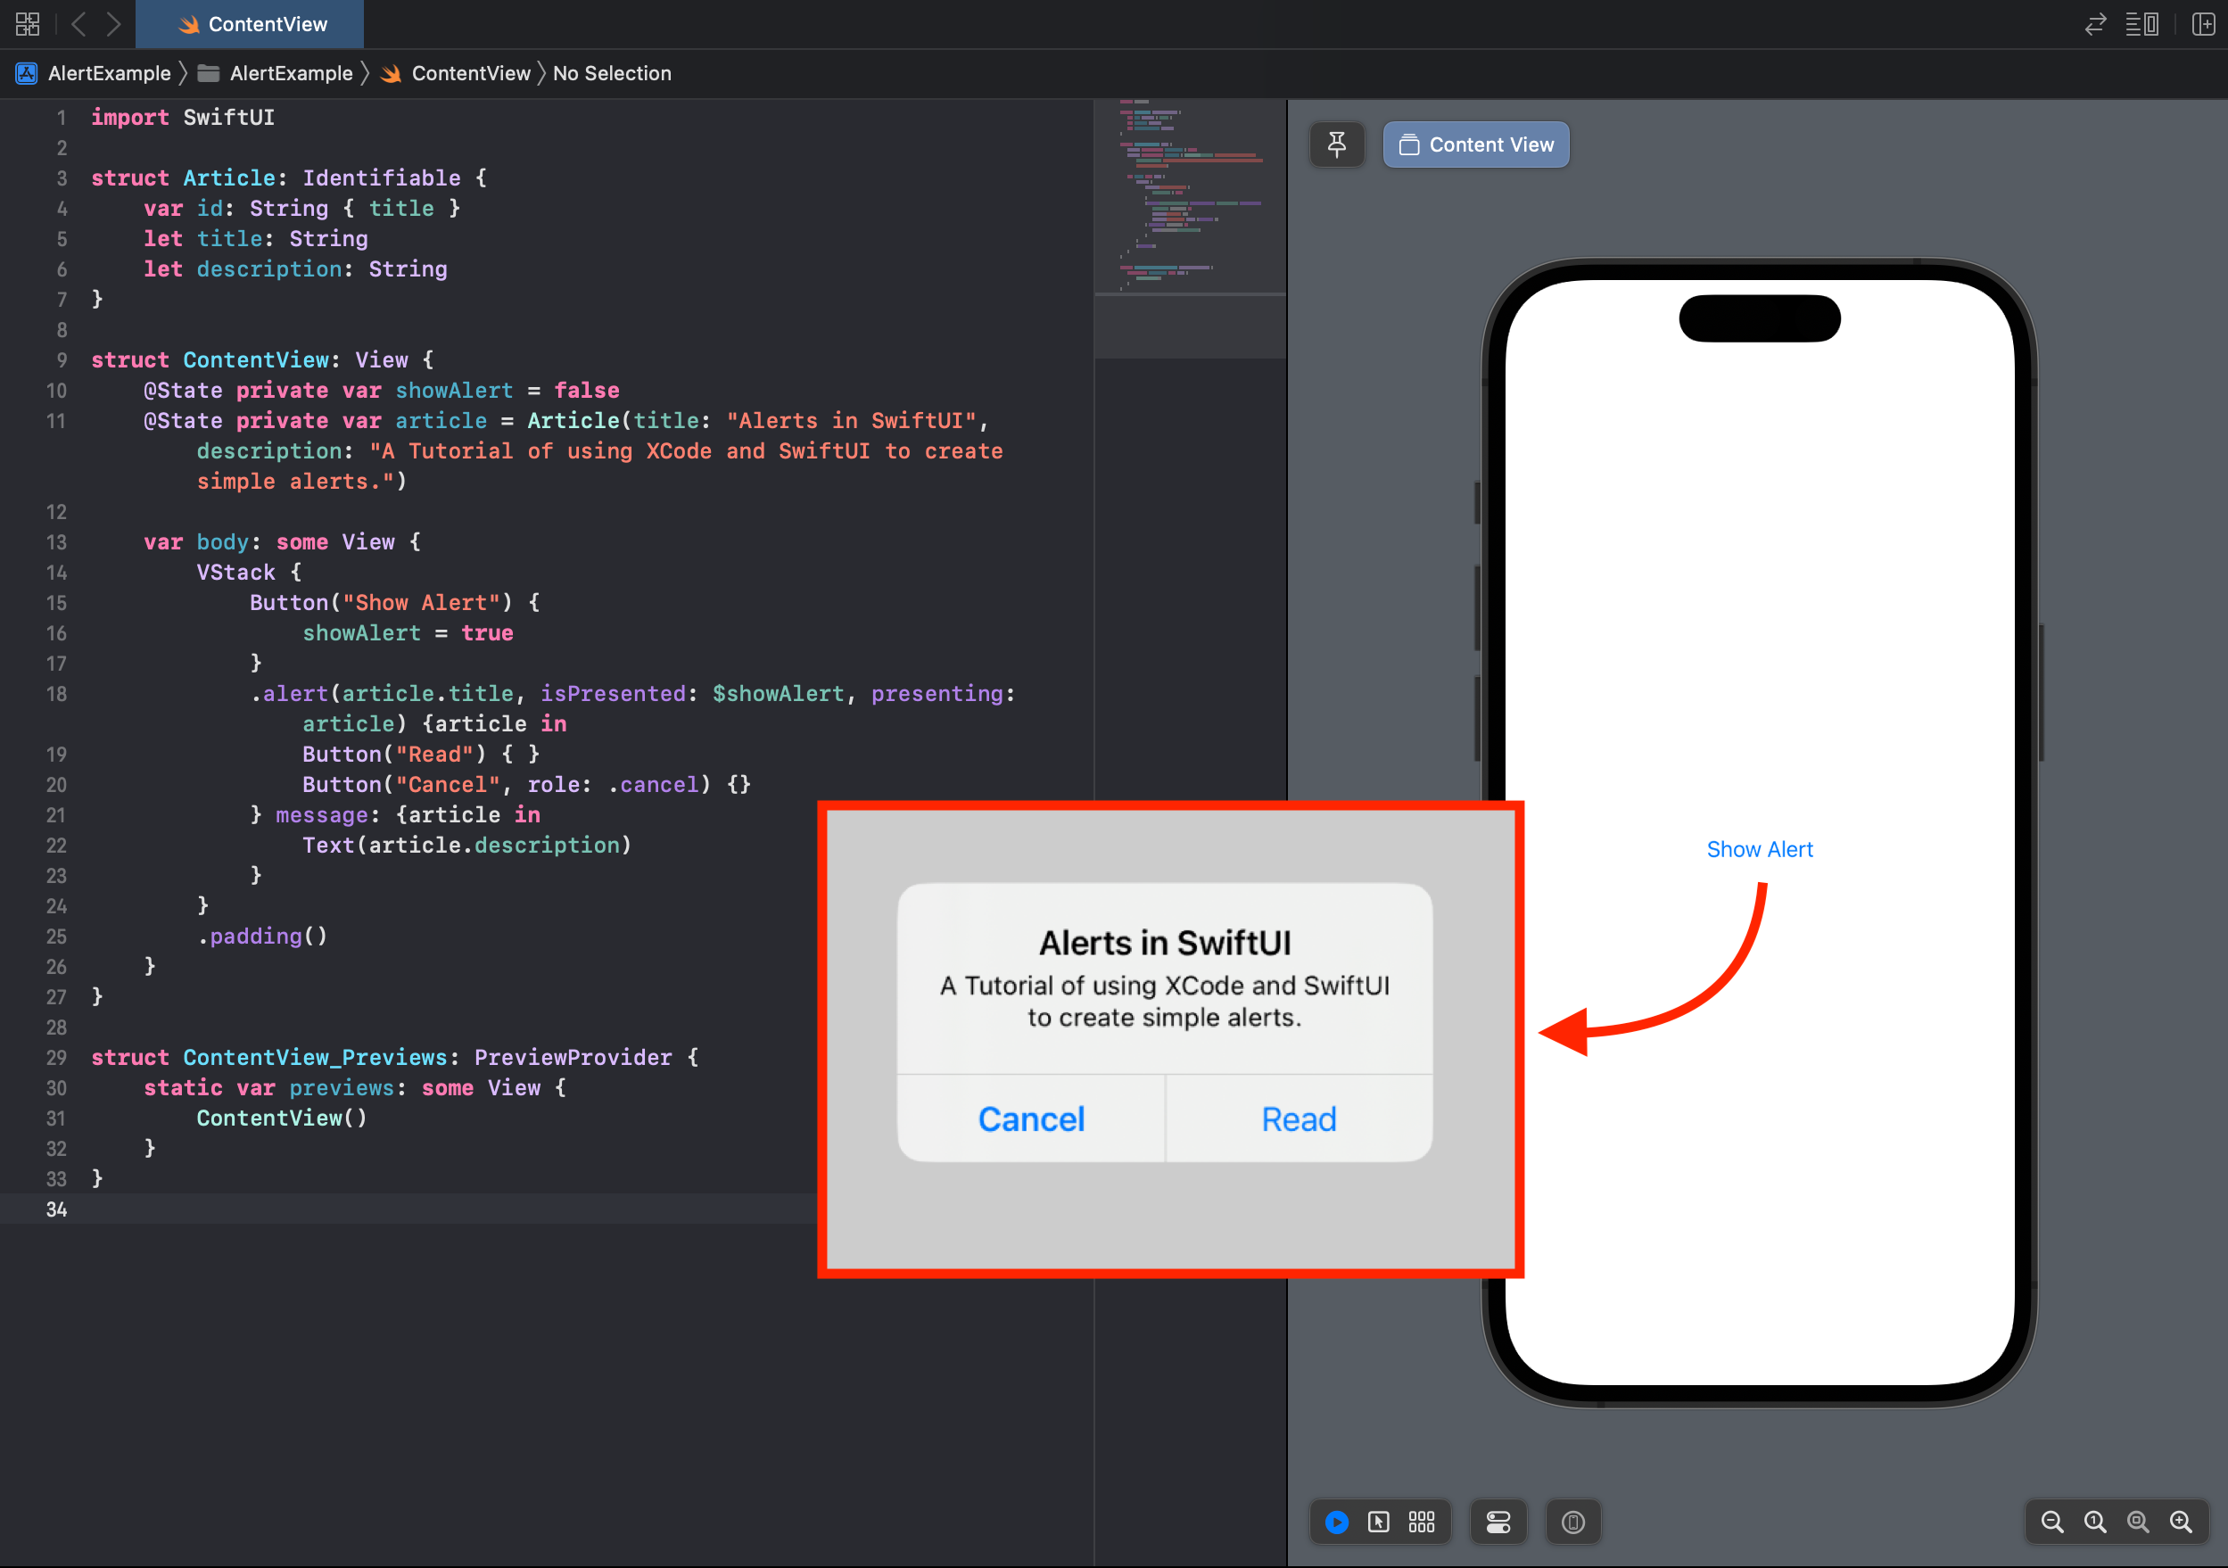Screen dimensions: 2228x1568
Task: Toggle the editor review/counterpart arrows button
Action: (2095, 24)
